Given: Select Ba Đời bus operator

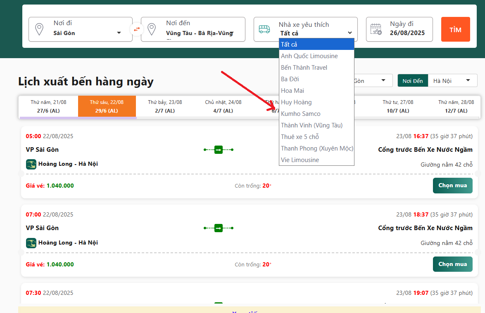Looking at the screenshot, I should coord(316,79).
